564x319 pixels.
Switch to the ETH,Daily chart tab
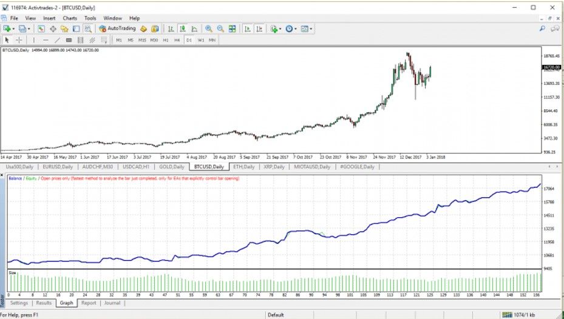click(x=244, y=166)
